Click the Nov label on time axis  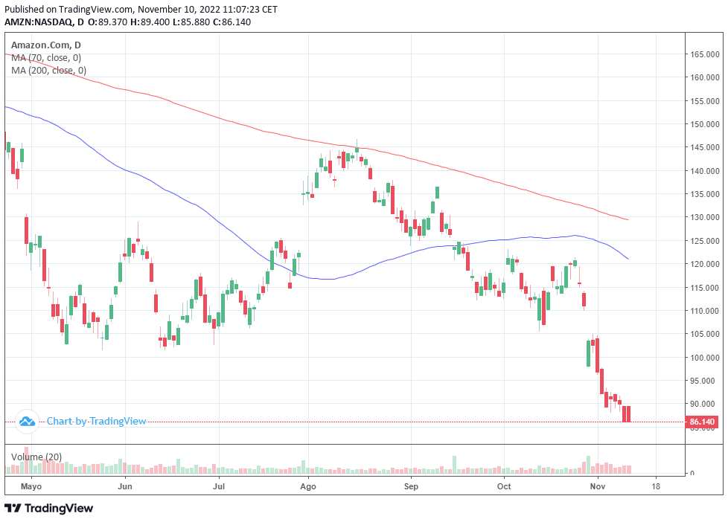tap(598, 486)
